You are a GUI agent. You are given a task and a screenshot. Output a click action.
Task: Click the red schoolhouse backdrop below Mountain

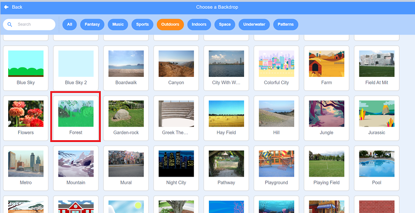[76, 205]
